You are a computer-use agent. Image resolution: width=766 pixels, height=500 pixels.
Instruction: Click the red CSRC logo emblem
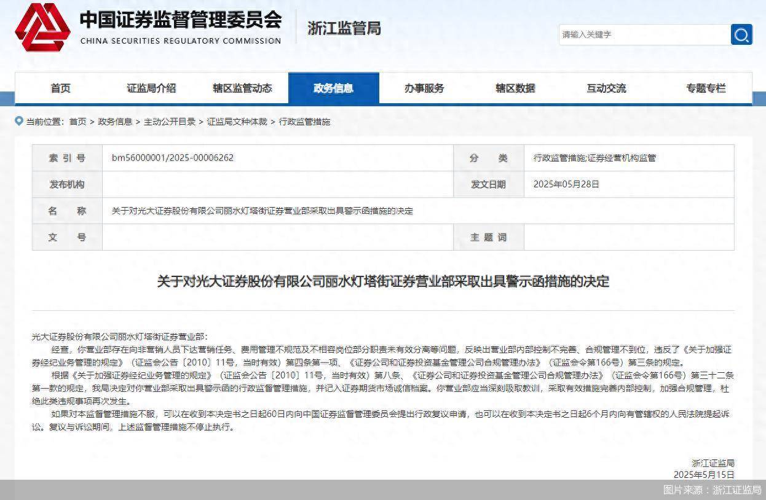tap(42, 28)
